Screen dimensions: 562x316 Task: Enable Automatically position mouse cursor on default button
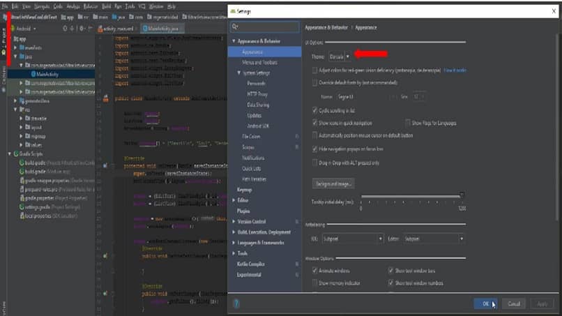(314, 135)
